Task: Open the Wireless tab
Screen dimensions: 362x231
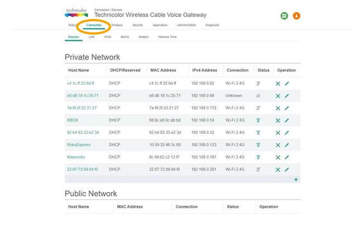Action: [x=116, y=25]
